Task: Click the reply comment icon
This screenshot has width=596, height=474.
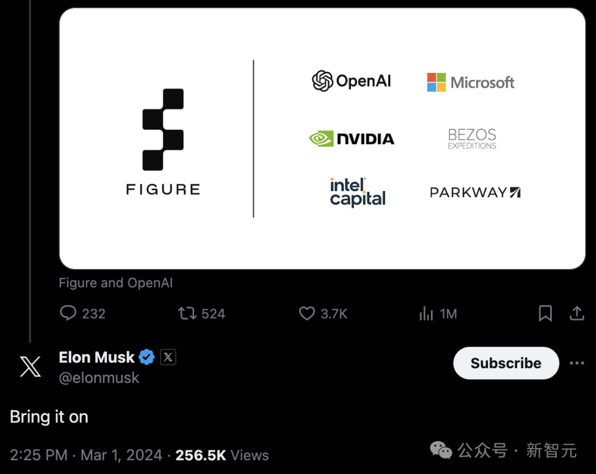Action: click(68, 314)
